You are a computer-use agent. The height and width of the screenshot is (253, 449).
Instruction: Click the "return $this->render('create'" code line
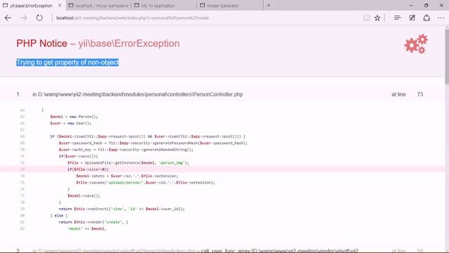(93, 222)
